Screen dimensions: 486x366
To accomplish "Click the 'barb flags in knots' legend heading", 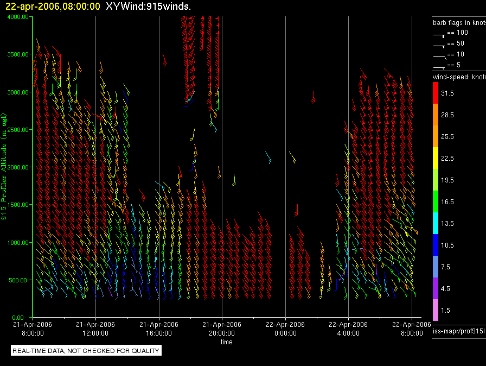I will tap(459, 23).
